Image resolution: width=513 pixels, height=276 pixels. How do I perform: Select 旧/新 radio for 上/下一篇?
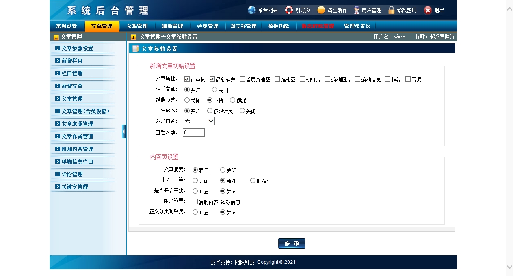253,181
